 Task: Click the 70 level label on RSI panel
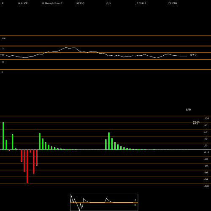(3, 49)
